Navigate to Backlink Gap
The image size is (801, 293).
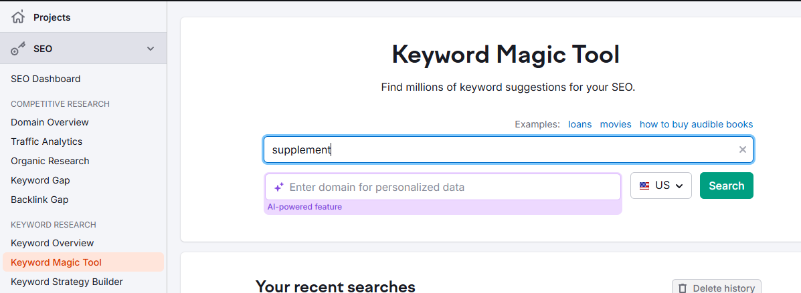tap(39, 200)
